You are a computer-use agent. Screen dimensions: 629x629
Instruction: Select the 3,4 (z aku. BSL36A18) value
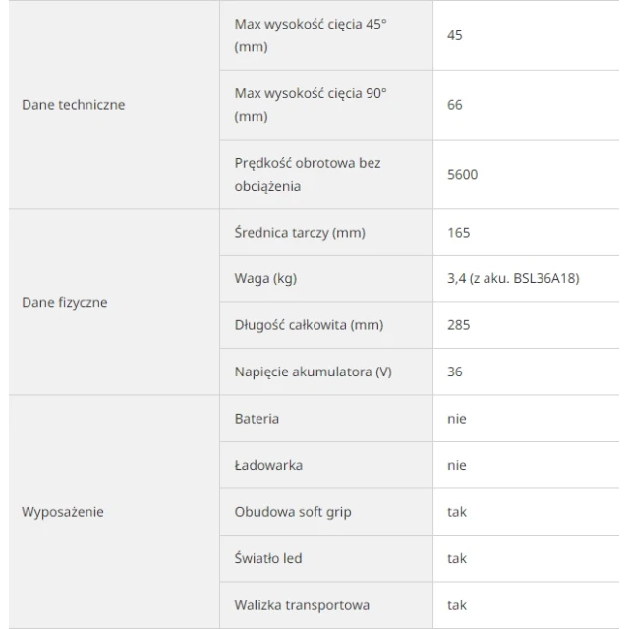point(513,278)
